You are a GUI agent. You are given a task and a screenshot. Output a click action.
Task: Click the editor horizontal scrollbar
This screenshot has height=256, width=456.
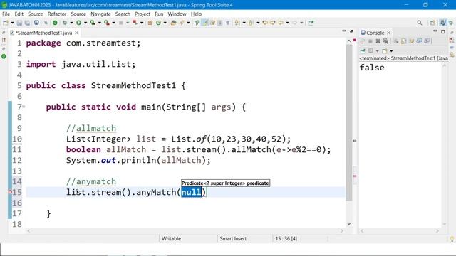coord(185,230)
